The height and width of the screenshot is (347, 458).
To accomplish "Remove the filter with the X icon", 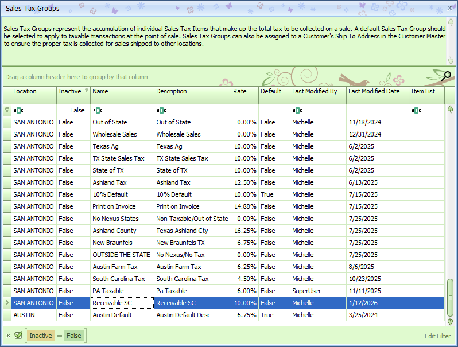I will (8, 336).
